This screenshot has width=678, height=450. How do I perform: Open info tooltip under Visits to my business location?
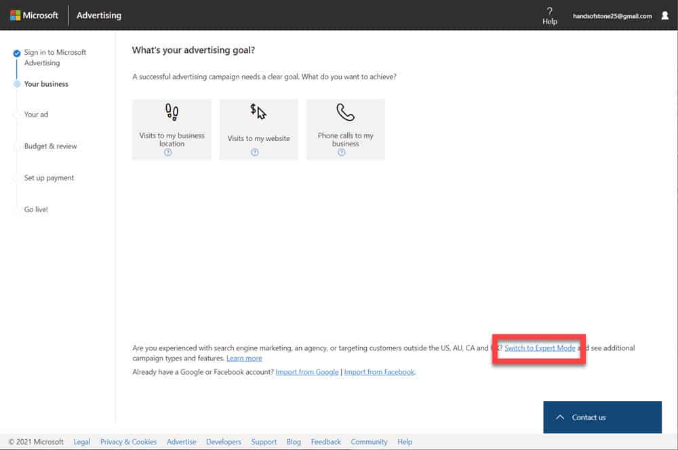coord(167,152)
